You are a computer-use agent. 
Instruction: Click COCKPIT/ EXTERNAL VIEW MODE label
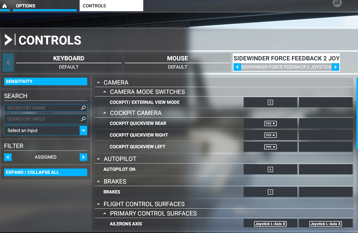click(145, 102)
